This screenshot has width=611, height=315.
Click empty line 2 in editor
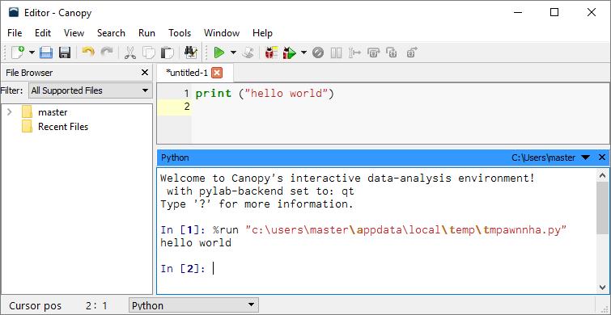[401, 107]
